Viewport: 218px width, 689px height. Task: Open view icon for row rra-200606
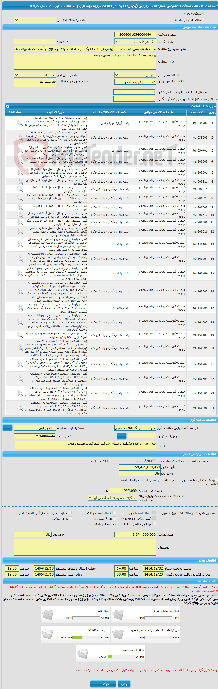pos(19,222)
